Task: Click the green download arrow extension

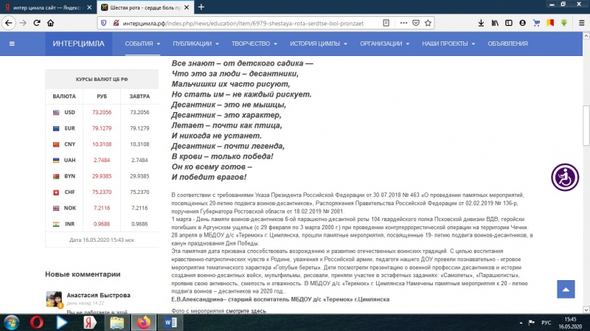Action: click(x=563, y=23)
